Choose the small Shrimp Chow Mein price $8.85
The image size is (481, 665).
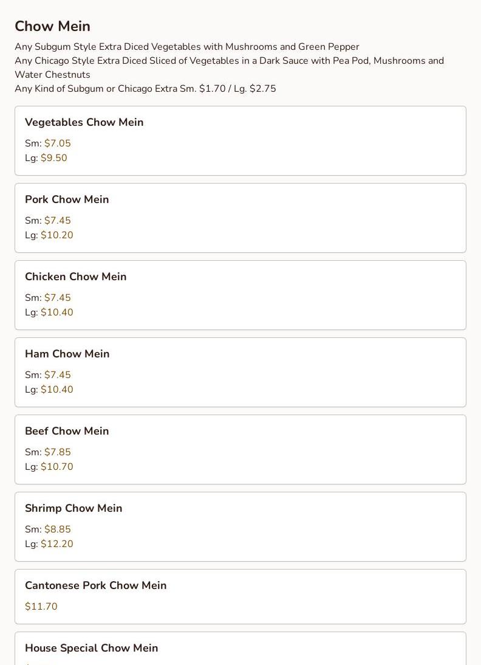(58, 529)
